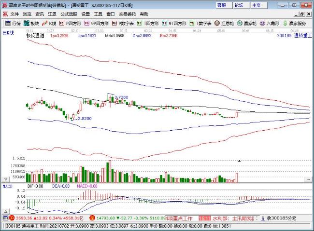Click the DIF=0.00 reading

coord(35,186)
